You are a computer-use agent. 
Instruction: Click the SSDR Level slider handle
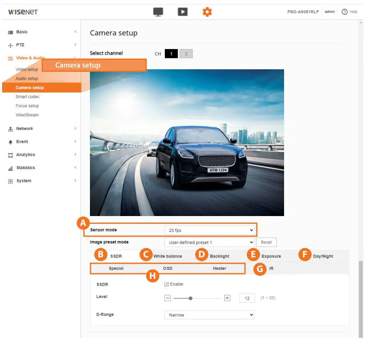click(191, 298)
